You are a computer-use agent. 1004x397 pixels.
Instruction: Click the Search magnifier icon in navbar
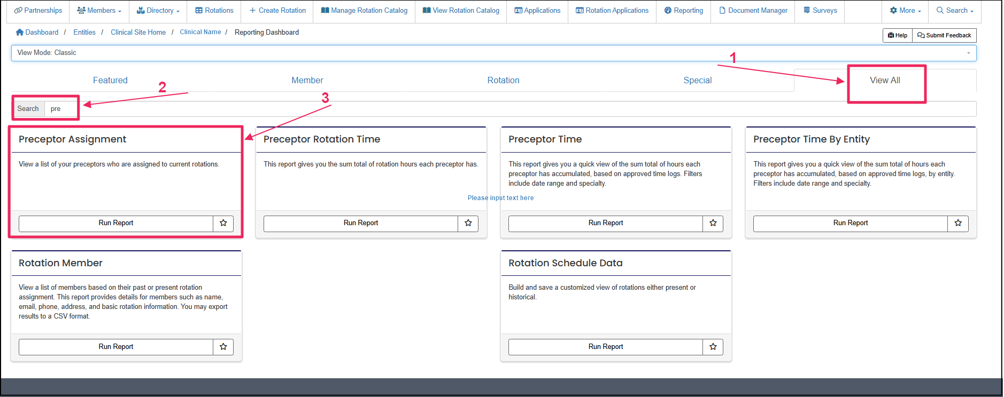[940, 10]
